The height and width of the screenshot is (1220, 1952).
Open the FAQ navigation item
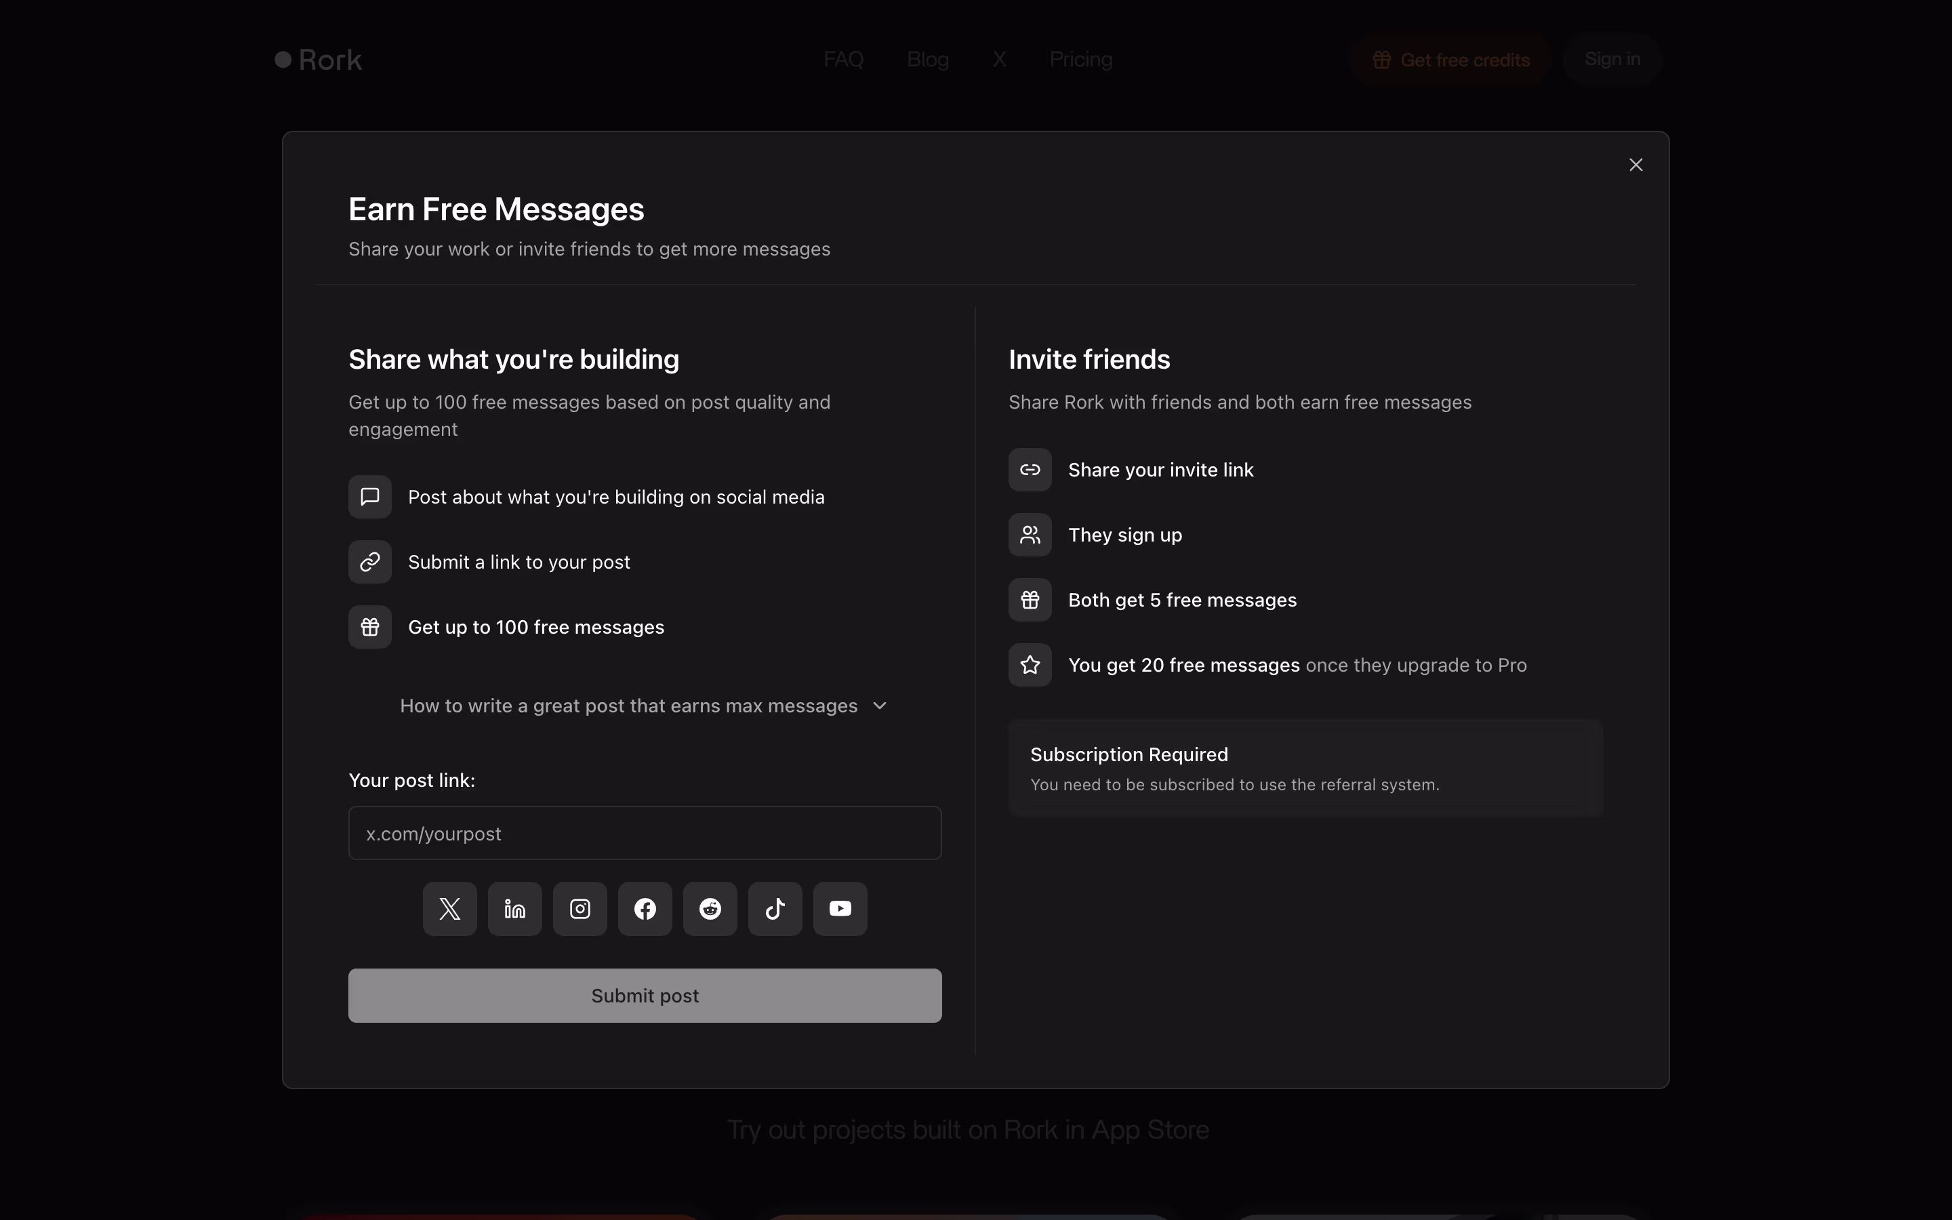click(843, 60)
